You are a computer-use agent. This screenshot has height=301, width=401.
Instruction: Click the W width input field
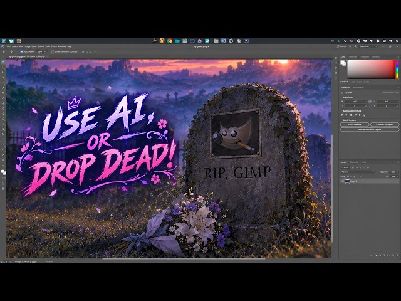point(356,102)
